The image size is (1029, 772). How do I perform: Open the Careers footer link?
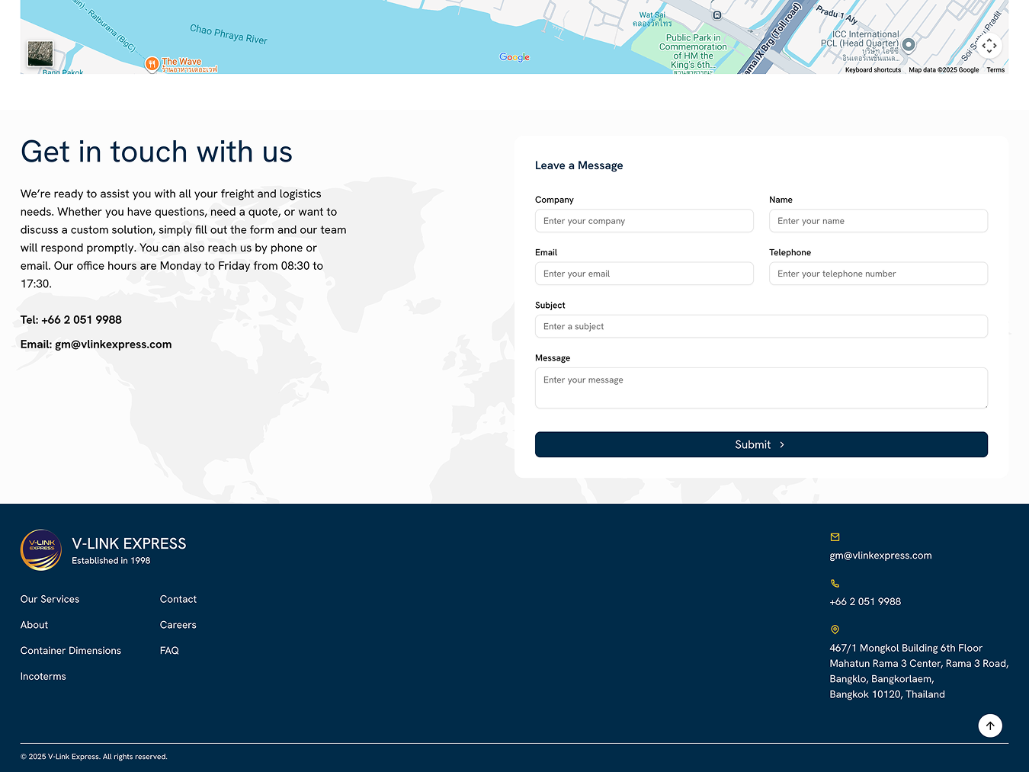(x=178, y=625)
